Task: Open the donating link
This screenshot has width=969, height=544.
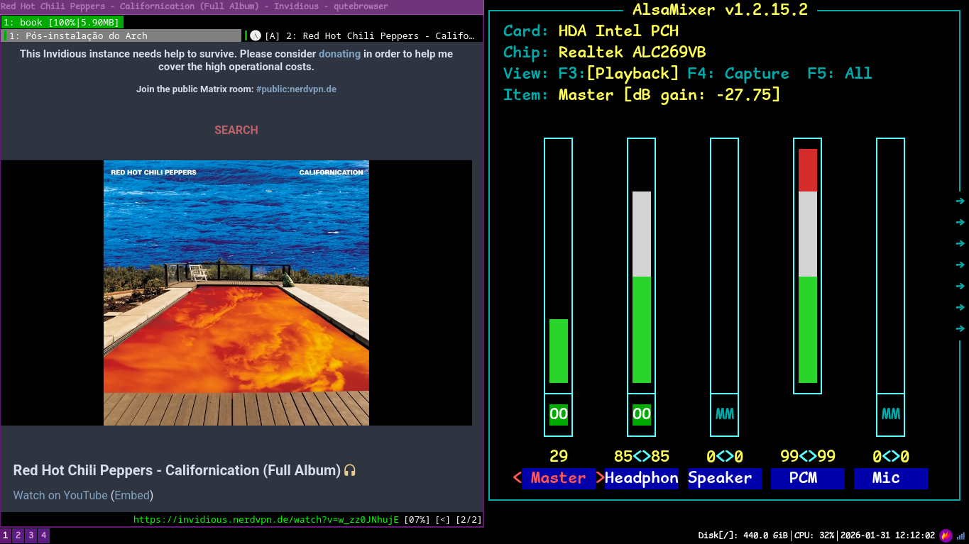Action: 339,54
